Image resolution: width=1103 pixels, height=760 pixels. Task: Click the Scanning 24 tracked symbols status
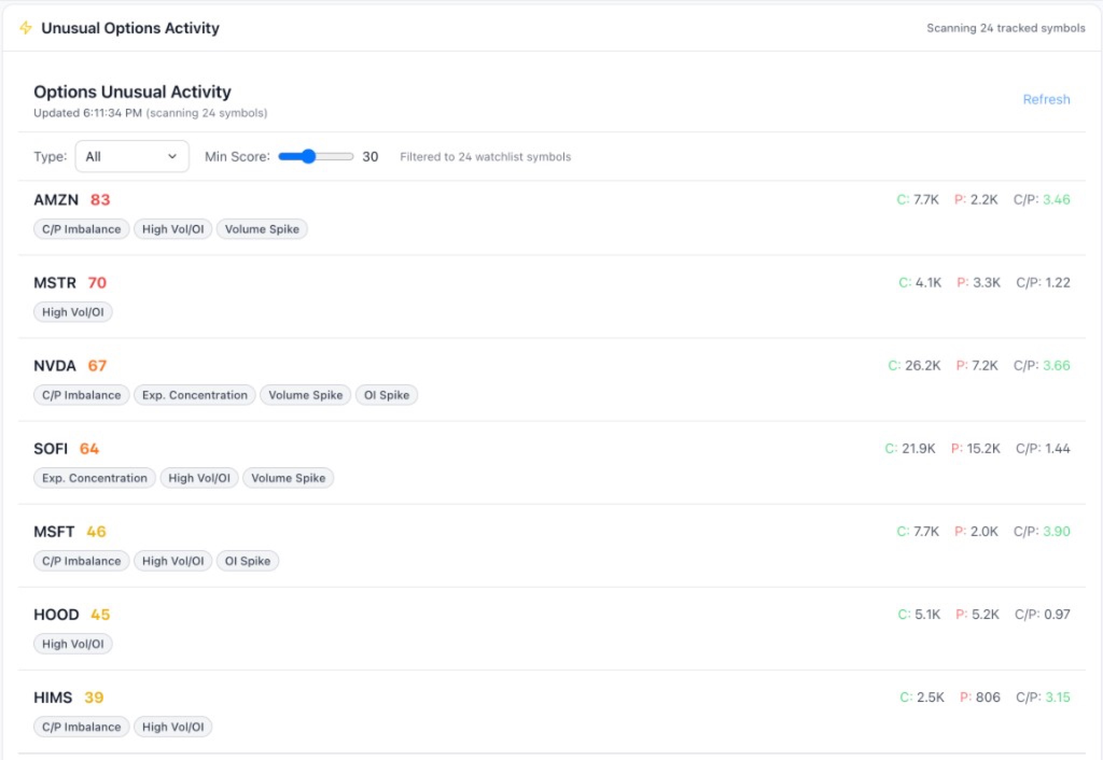1006,28
